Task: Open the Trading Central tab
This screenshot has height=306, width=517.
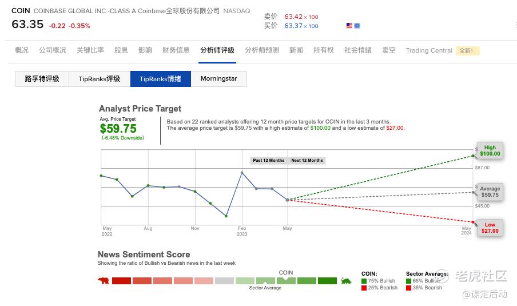Action: point(429,50)
